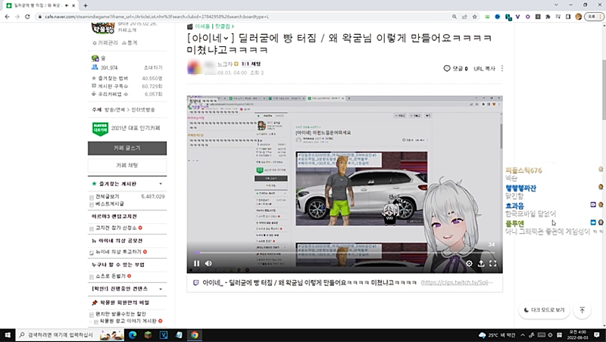The image size is (606, 342).
Task: Click the 우리카페앱 수 row
Action: click(x=127, y=94)
